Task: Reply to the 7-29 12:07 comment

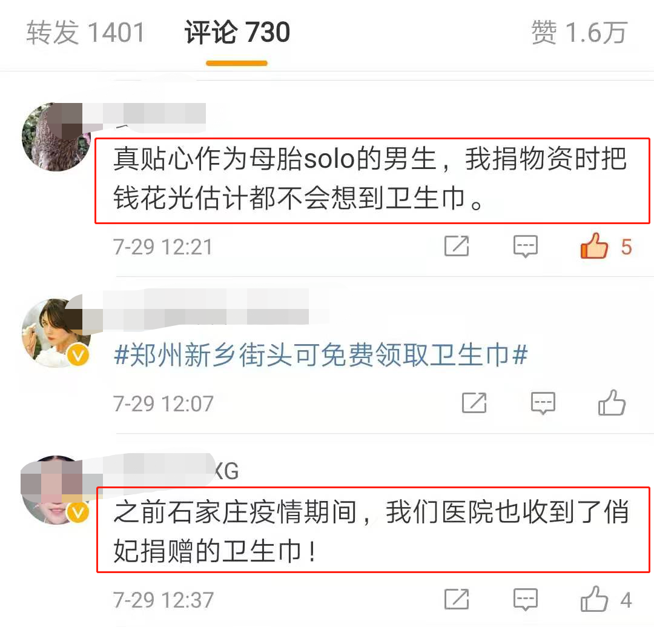Action: [x=543, y=403]
